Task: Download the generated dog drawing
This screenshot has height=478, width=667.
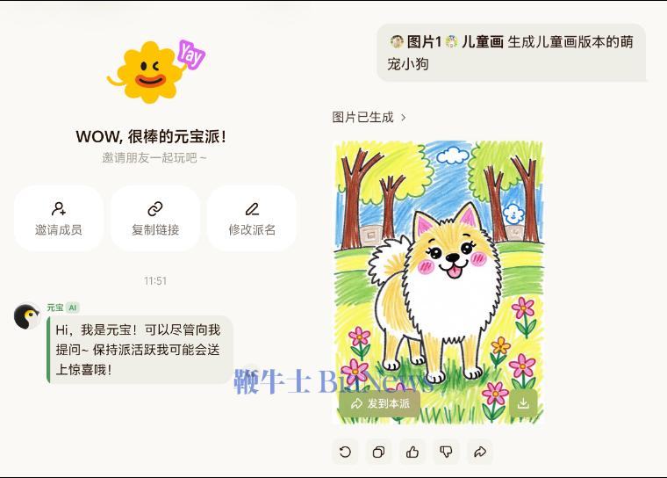Action: coord(523,403)
